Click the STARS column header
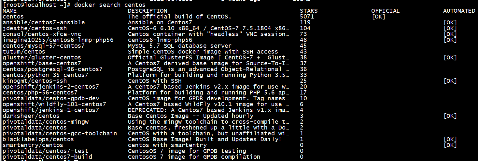Viewport: 478px width, 161px height. coord(309,11)
